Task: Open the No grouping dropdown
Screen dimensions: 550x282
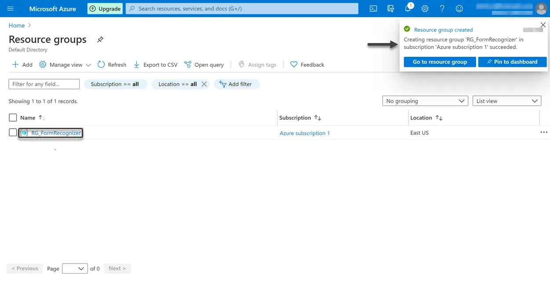Action: click(425, 101)
